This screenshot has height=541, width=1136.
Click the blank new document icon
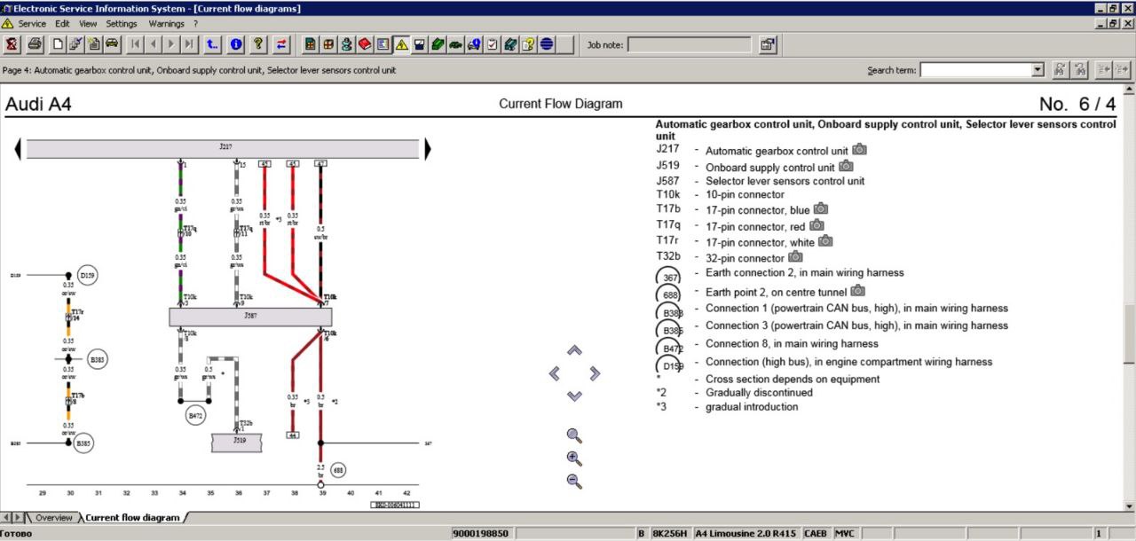pyautogui.click(x=58, y=43)
